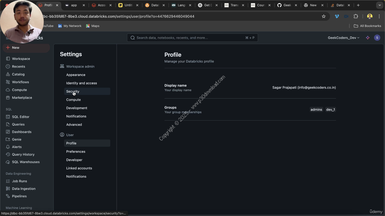Open the Chrome extensions puzzle icon
385x216 pixels.
pos(356,16)
